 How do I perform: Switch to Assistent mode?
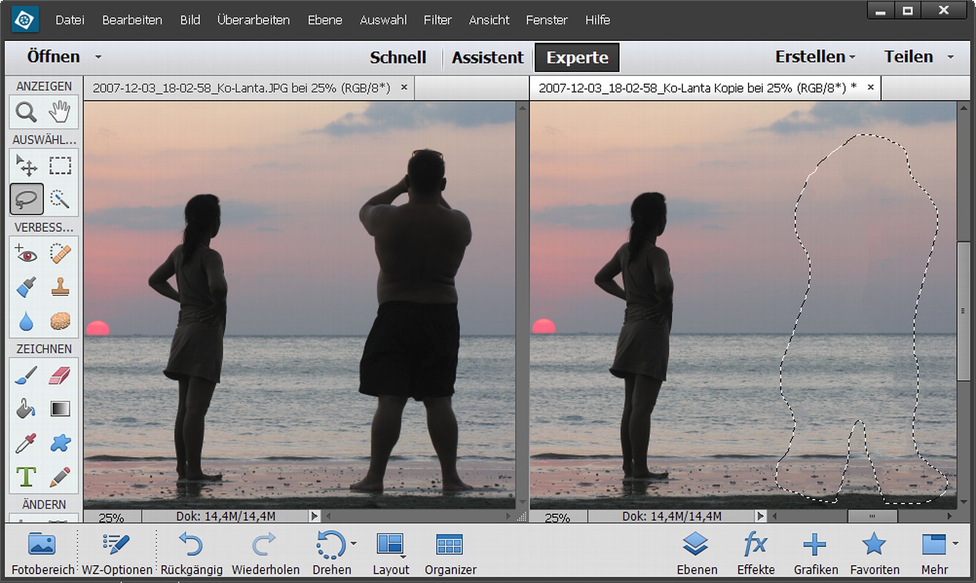point(488,58)
